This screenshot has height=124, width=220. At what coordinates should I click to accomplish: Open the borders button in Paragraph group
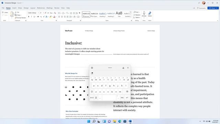[78, 17]
